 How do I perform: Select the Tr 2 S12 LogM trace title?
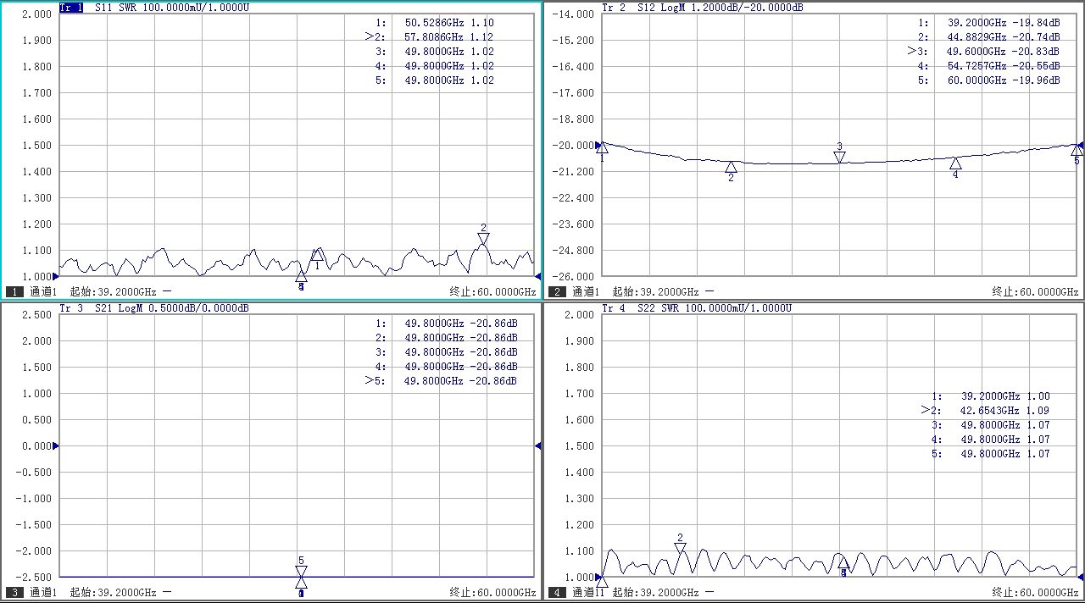[x=702, y=8]
